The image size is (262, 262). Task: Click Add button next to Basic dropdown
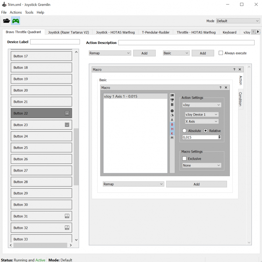click(x=203, y=53)
